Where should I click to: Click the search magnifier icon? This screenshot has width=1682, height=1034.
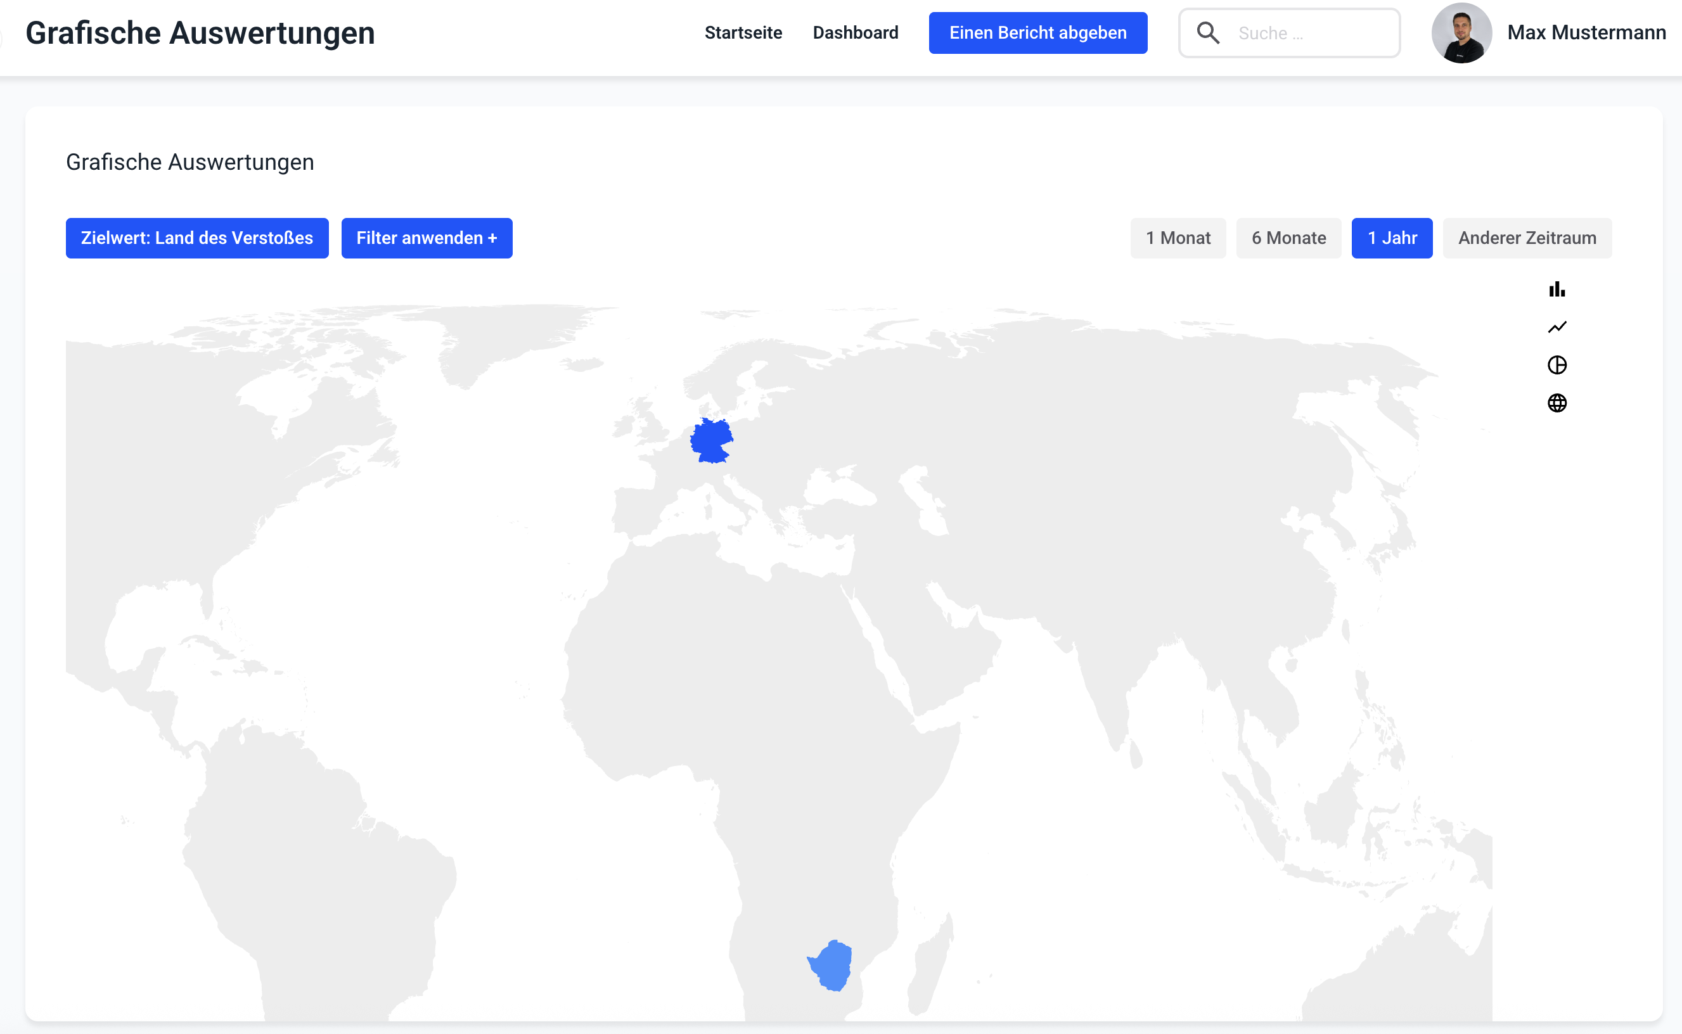(1207, 33)
